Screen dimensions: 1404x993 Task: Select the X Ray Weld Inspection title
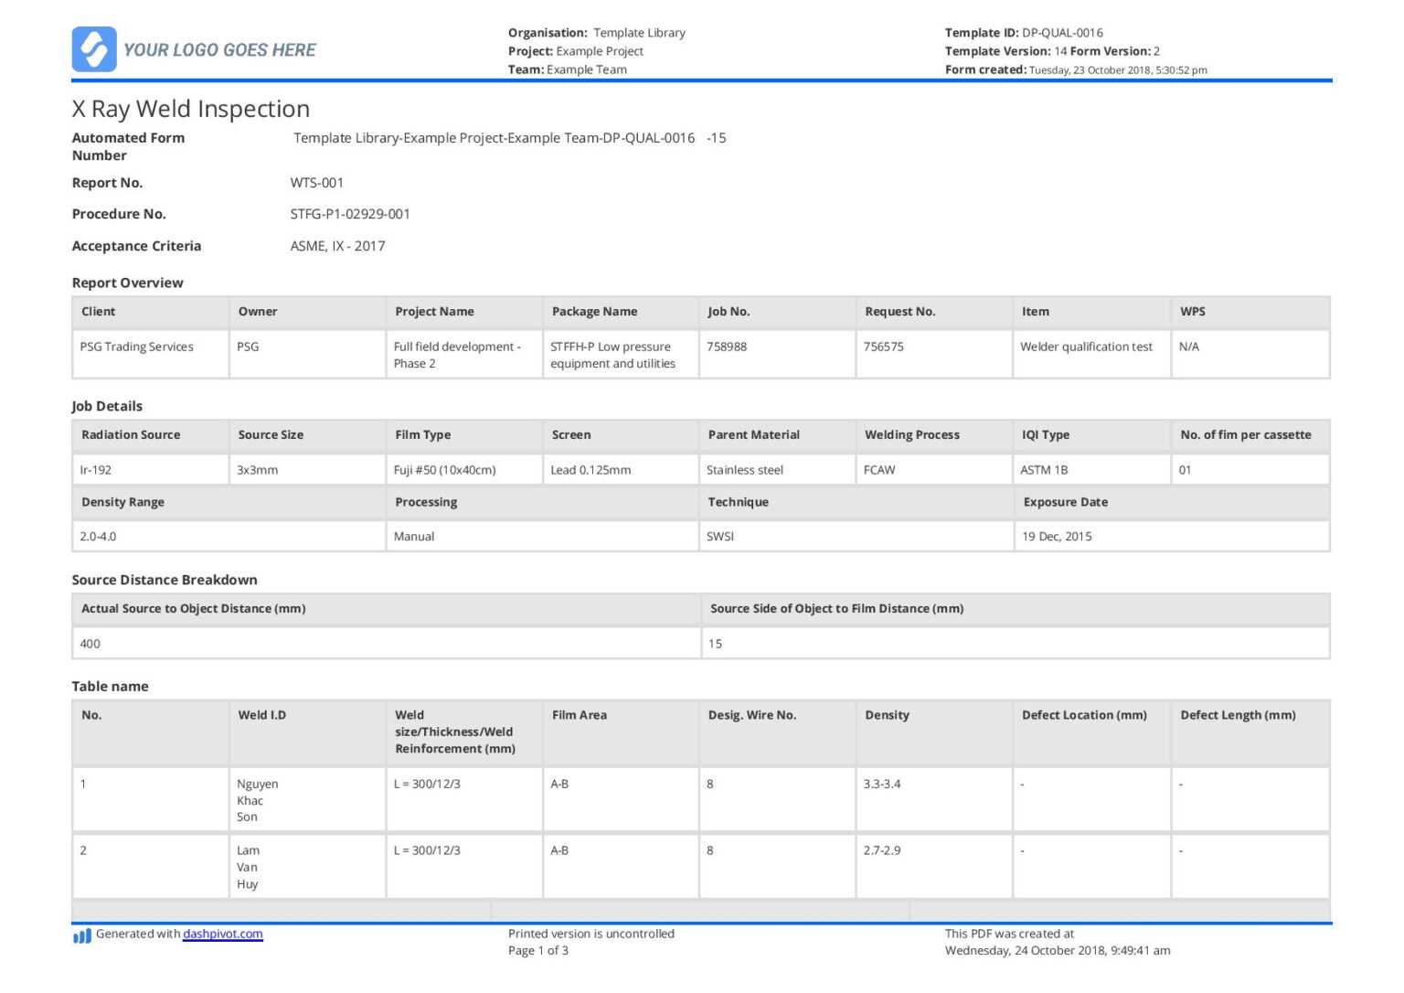[x=191, y=108]
